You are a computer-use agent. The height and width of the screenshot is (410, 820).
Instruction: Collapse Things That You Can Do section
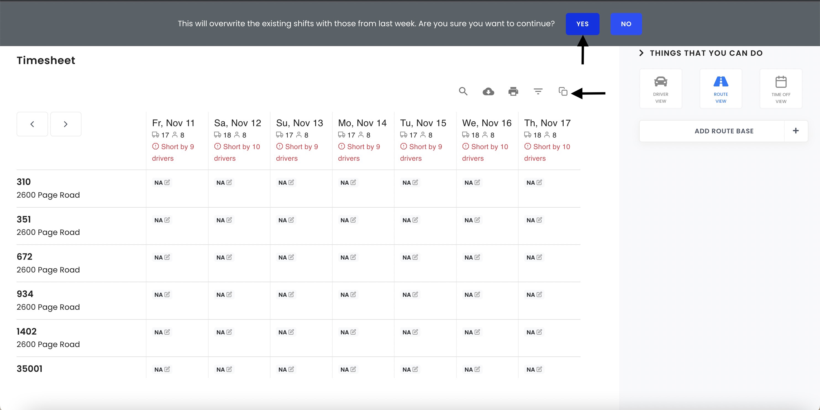coord(642,53)
